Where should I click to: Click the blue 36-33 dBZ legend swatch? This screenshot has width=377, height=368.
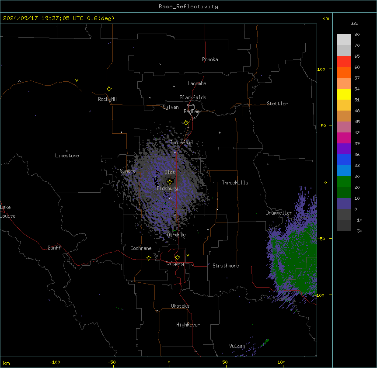coord(344,160)
